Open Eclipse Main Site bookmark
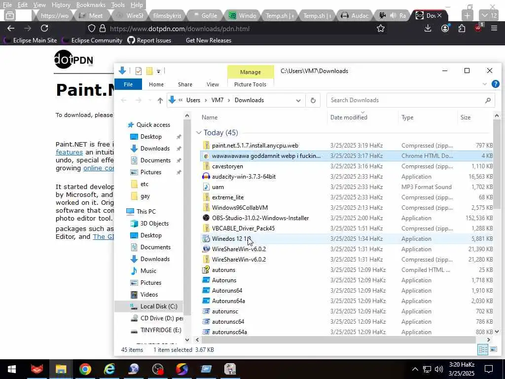 tap(30, 40)
